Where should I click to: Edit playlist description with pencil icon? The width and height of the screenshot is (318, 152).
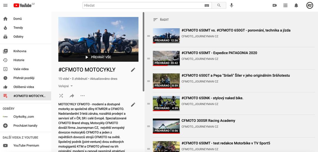133,104
